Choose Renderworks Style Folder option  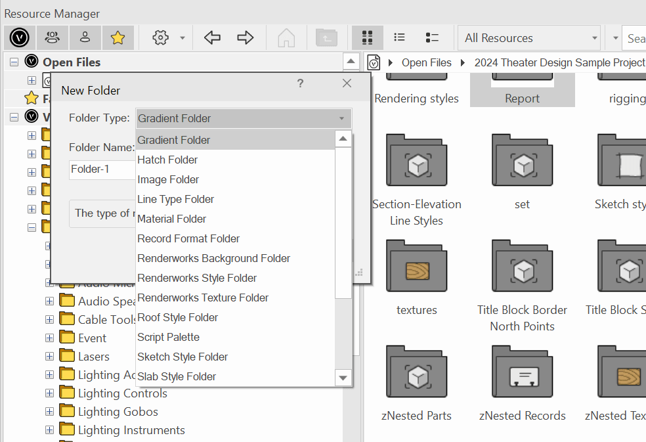(x=235, y=278)
